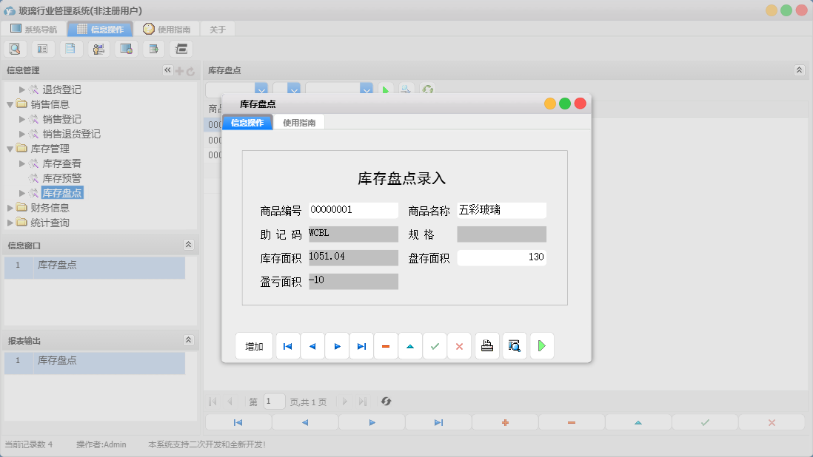Click the 增加 button to add a record
Screen dimensions: 813x457
tap(254, 345)
